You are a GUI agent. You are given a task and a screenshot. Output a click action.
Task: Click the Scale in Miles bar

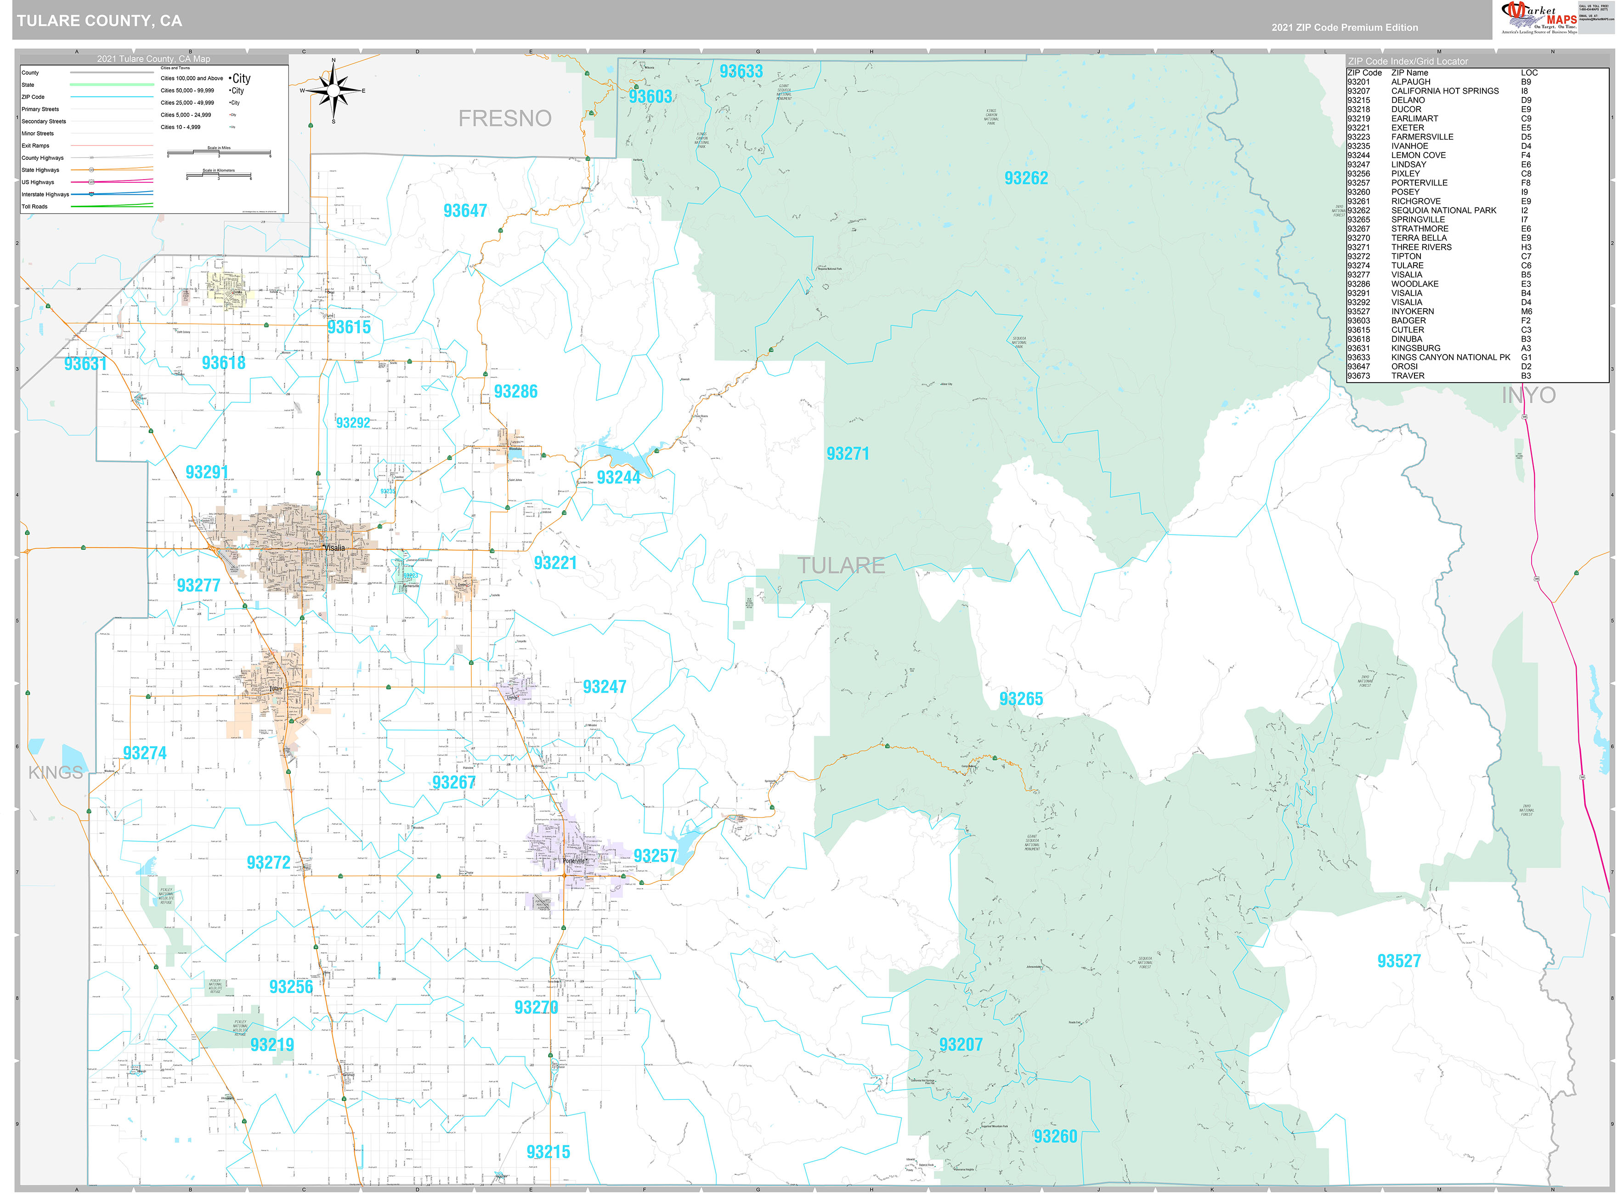click(218, 153)
